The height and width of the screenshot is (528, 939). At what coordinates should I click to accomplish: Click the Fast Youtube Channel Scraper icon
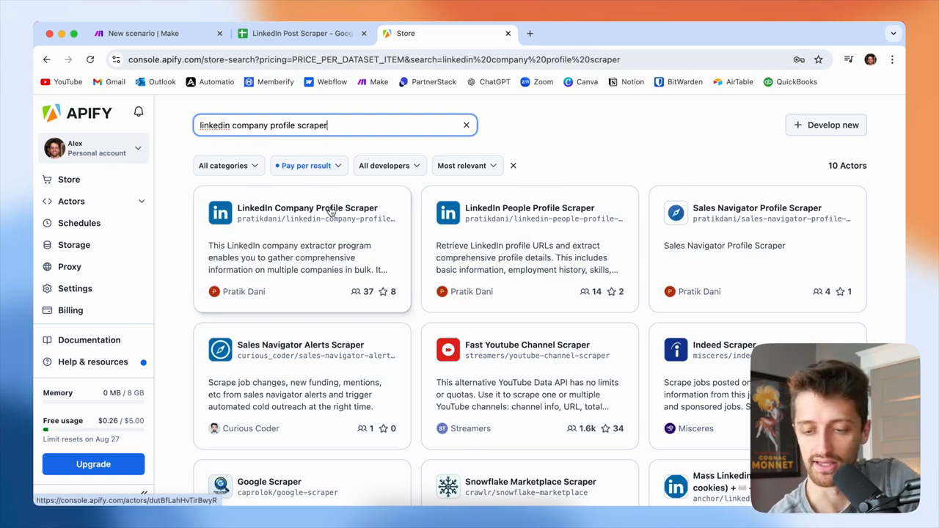click(x=448, y=349)
